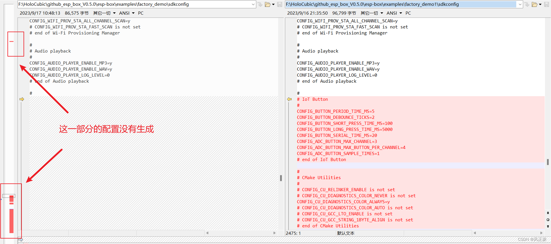Click '# CMake Utilities' line

(x=319, y=178)
